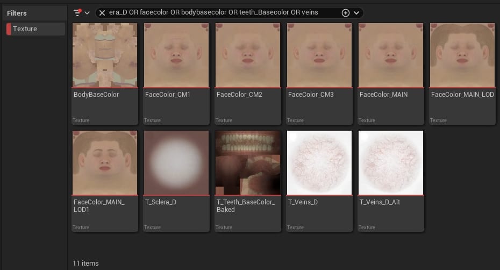This screenshot has height=270, width=500.
Task: Select the FaceColor_CM2 texture thumbnail
Action: click(248, 55)
